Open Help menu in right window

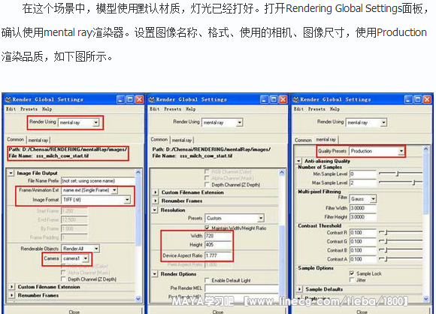[x=335, y=109]
